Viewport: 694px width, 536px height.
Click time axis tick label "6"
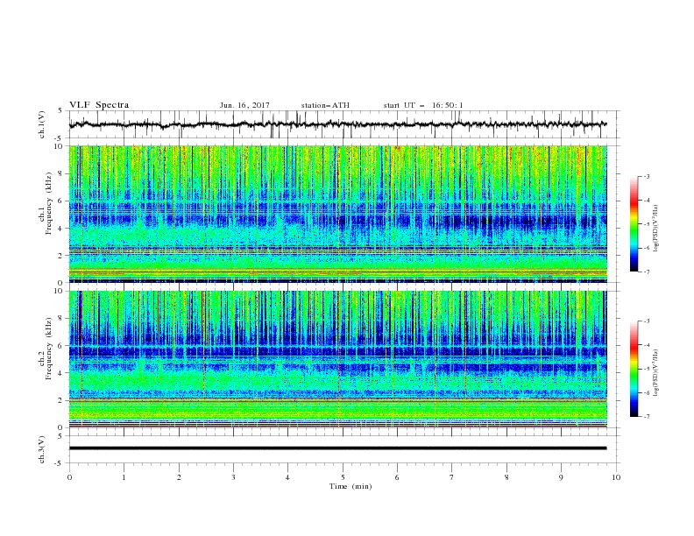[x=398, y=477]
